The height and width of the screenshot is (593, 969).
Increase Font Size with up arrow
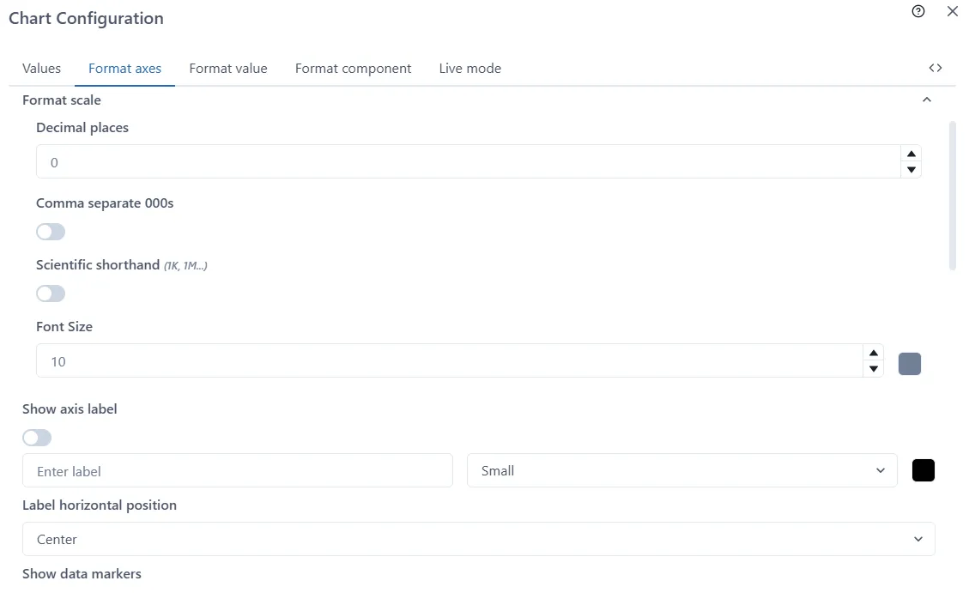873,353
